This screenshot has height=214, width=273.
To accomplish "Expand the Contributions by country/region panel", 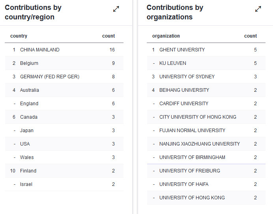I will [116, 9].
